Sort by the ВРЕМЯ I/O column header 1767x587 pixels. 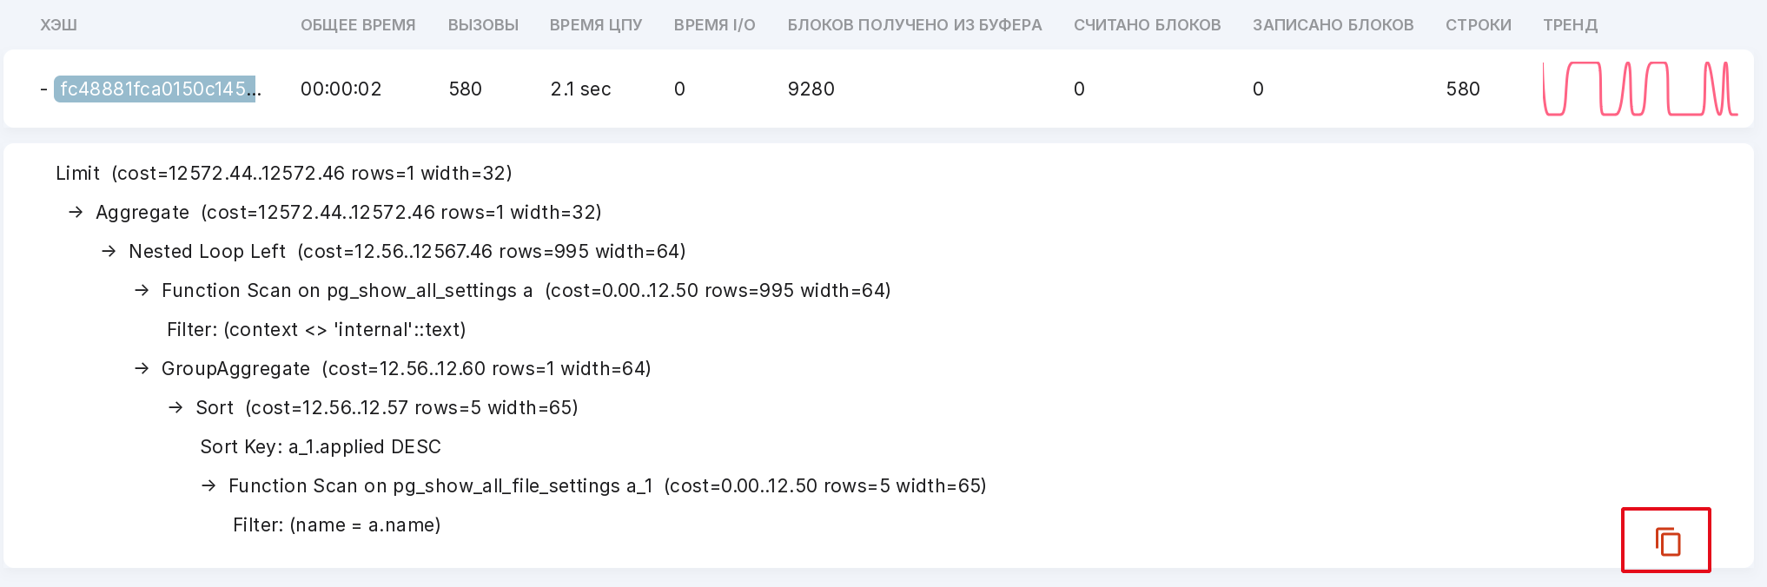[x=715, y=25]
